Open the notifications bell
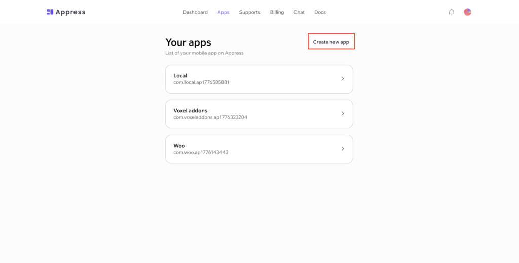Screen dimensions: 519x263 click(x=452, y=12)
